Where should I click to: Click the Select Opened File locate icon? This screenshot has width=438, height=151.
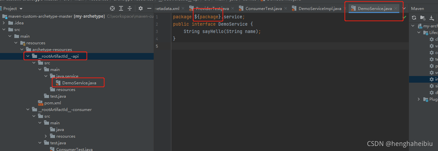[112, 8]
